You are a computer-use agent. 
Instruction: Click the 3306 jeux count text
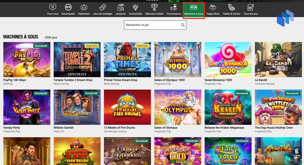point(51,37)
